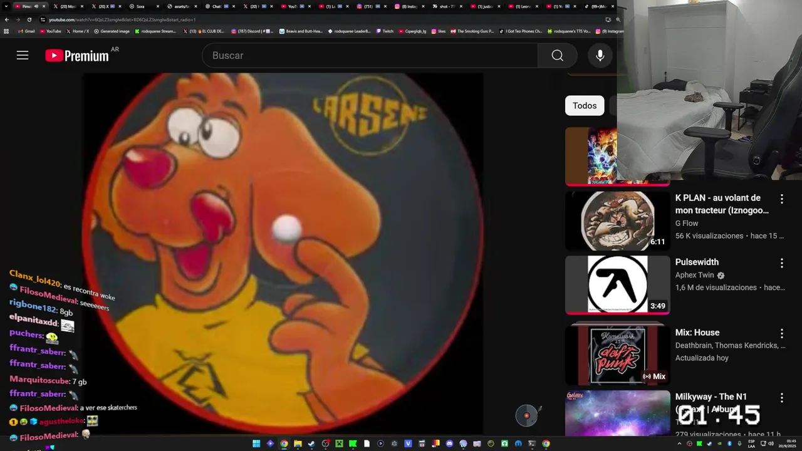Image resolution: width=802 pixels, height=451 pixels.
Task: Click the Buscar search field
Action: click(x=370, y=56)
